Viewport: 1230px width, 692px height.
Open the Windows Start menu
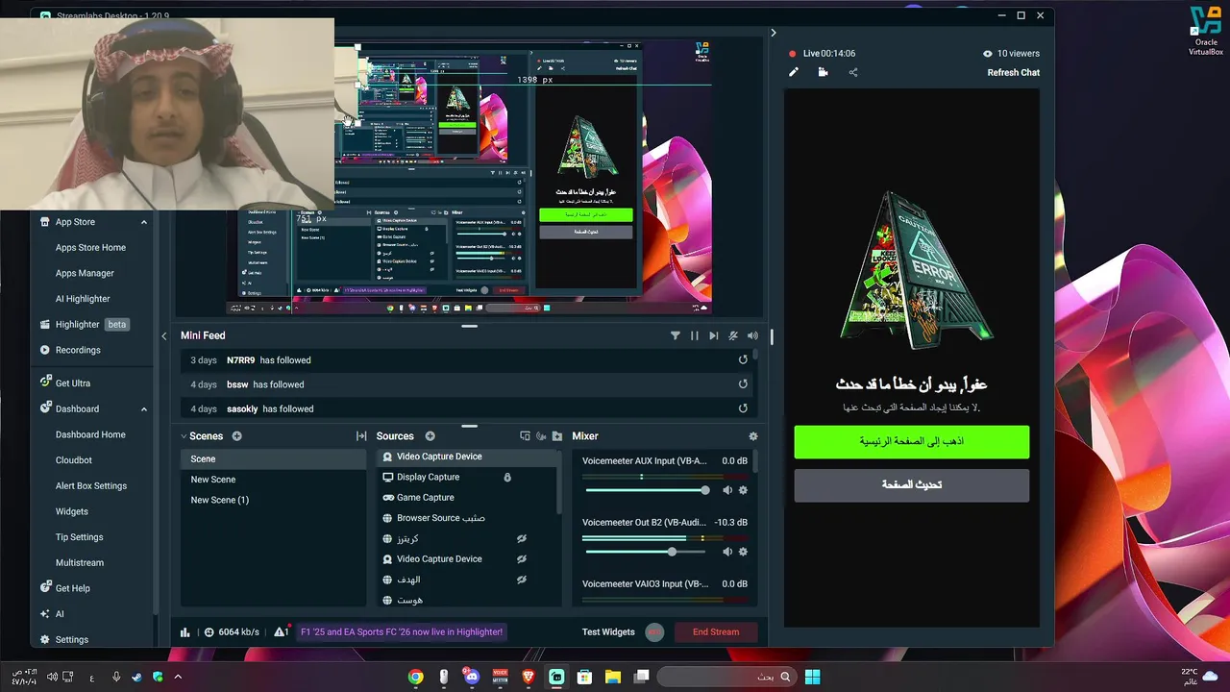tap(812, 677)
